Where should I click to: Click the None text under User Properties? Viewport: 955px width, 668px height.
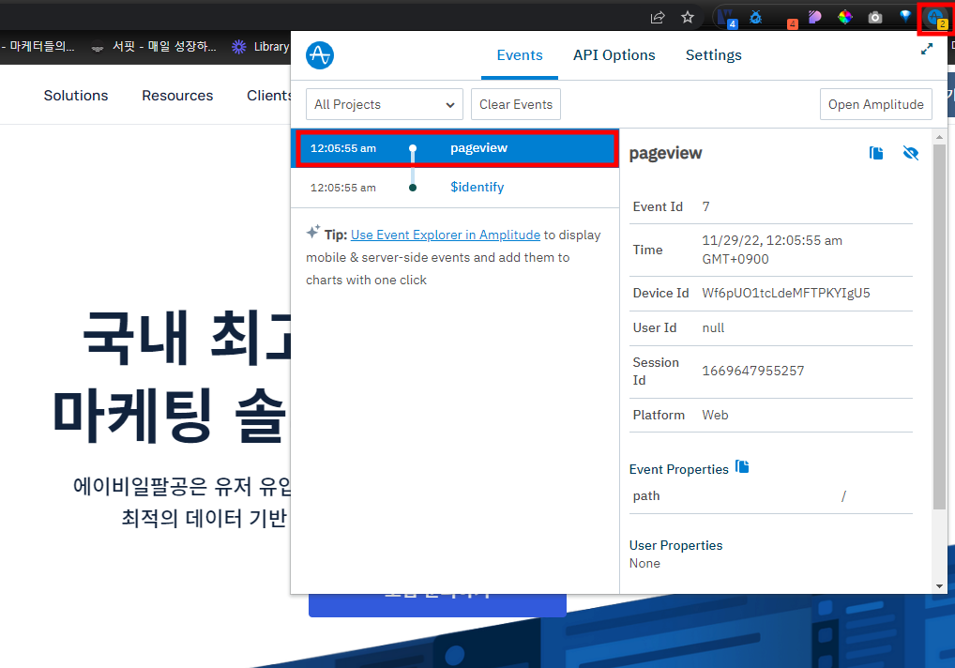pyautogui.click(x=644, y=563)
